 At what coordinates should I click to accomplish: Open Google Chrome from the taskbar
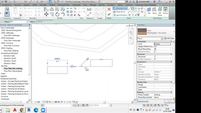tap(22, 110)
